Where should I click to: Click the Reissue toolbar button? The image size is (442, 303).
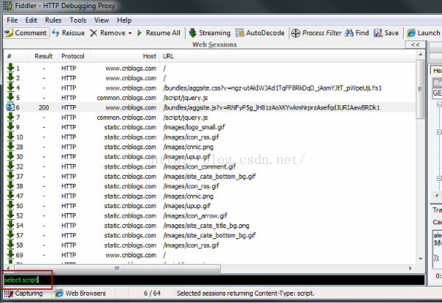pyautogui.click(x=69, y=33)
